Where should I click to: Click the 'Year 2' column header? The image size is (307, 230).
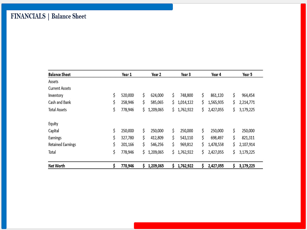click(156, 75)
